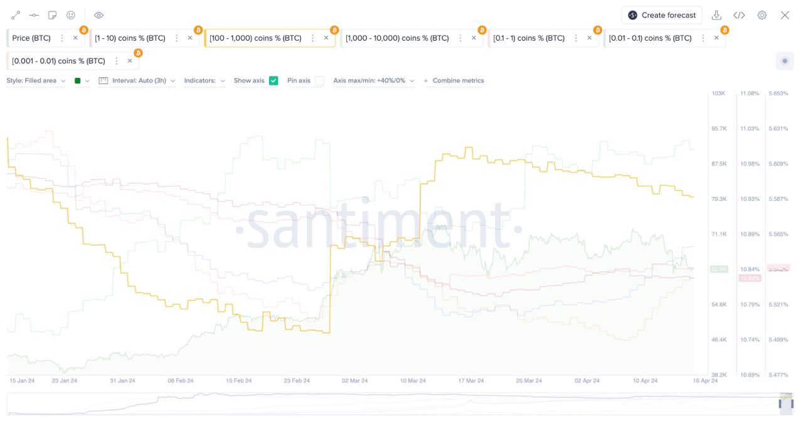This screenshot has height=423, width=803.
Task: Open the embed code icon
Action: (x=739, y=15)
